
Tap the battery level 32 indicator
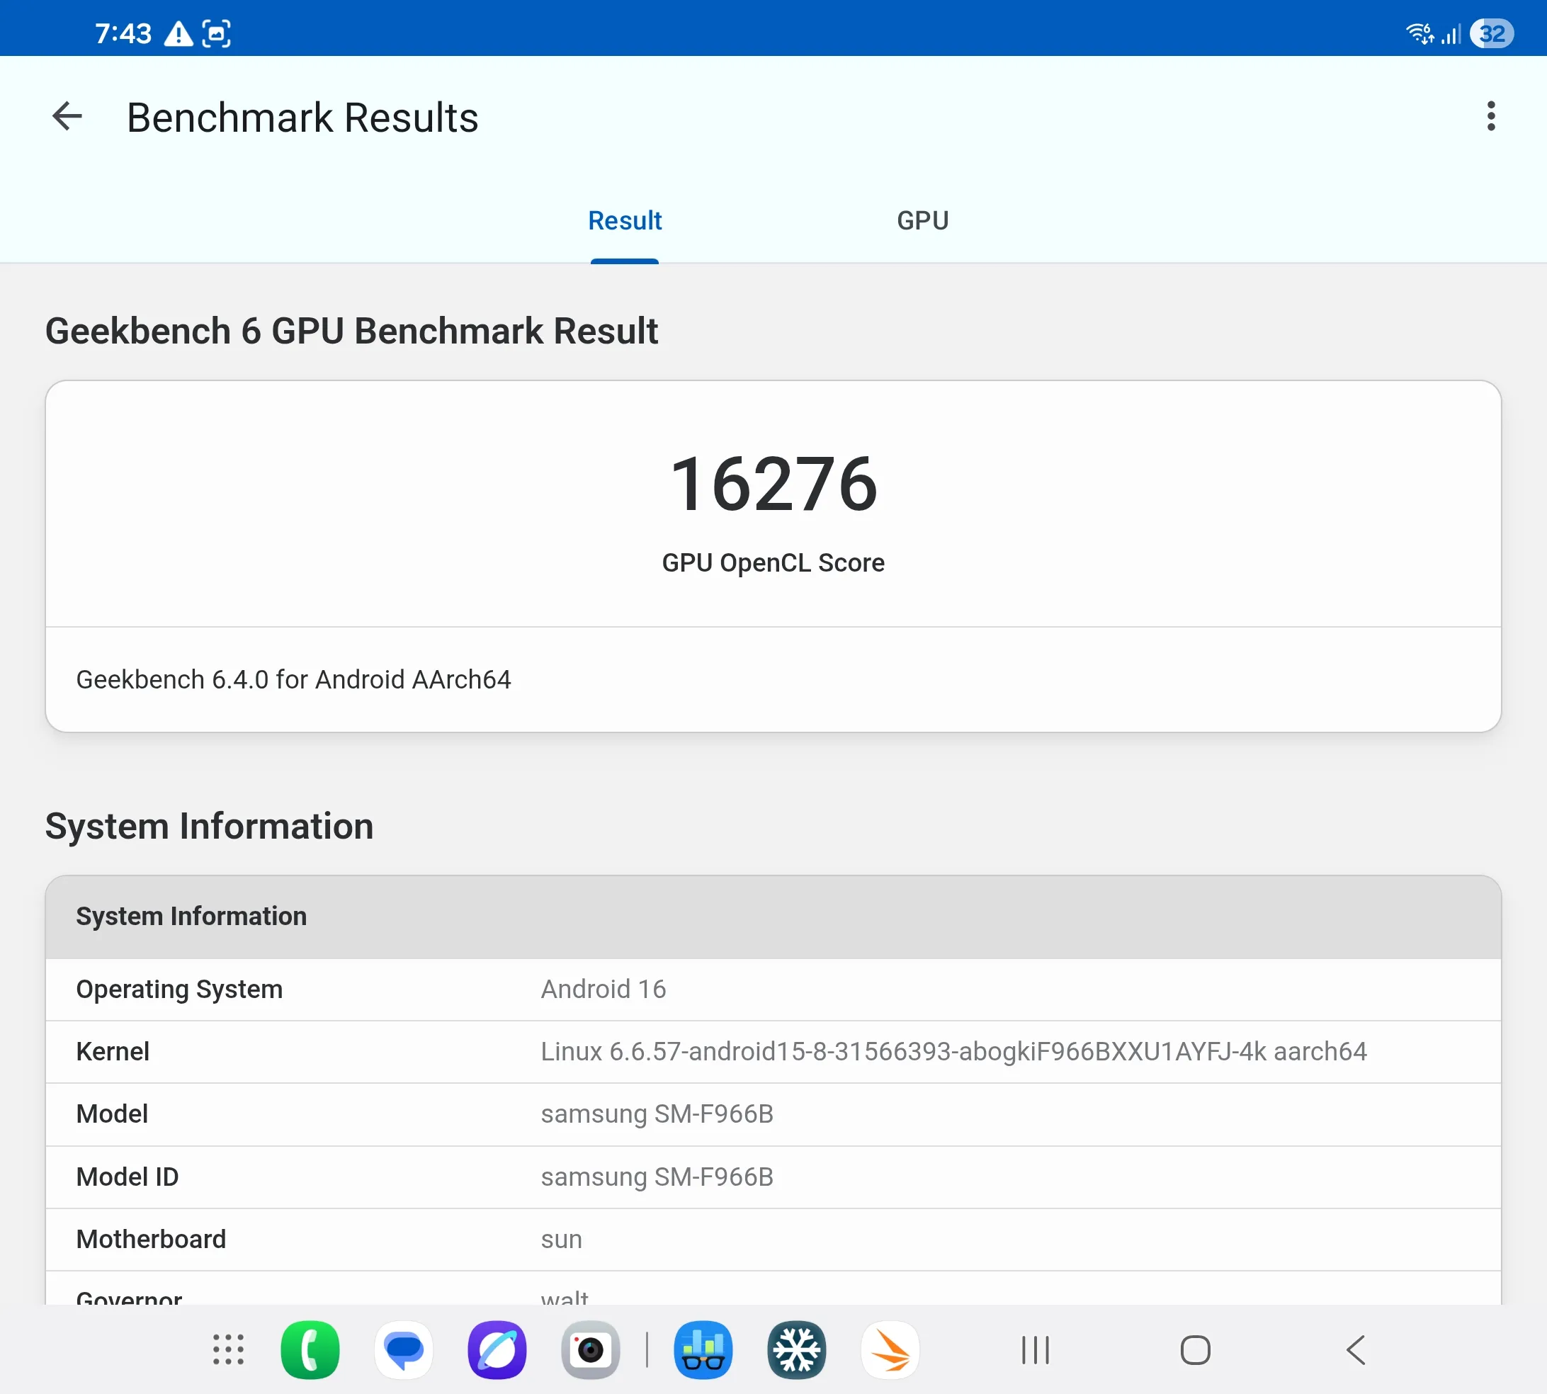point(1491,34)
